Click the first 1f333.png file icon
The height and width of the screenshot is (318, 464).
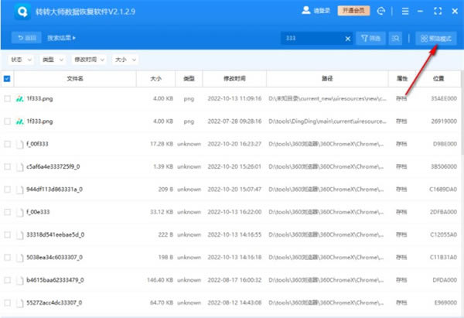21,99
